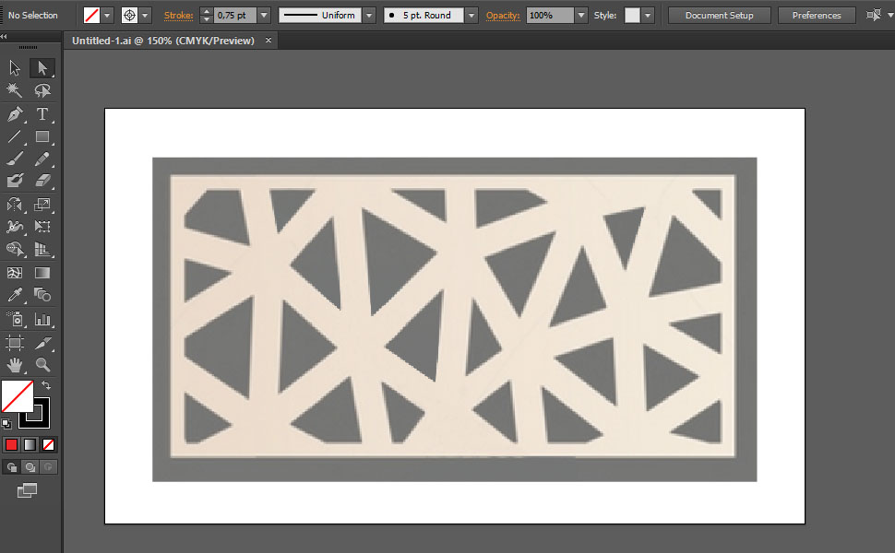Viewport: 895px width, 553px height.
Task: Open the Opacity panel link
Action: pos(503,16)
